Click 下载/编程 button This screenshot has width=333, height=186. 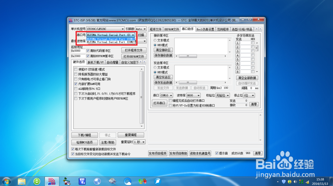85,135
